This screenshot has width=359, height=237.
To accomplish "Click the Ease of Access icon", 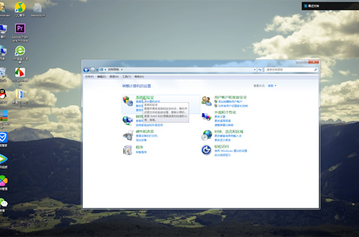I will (206, 150).
